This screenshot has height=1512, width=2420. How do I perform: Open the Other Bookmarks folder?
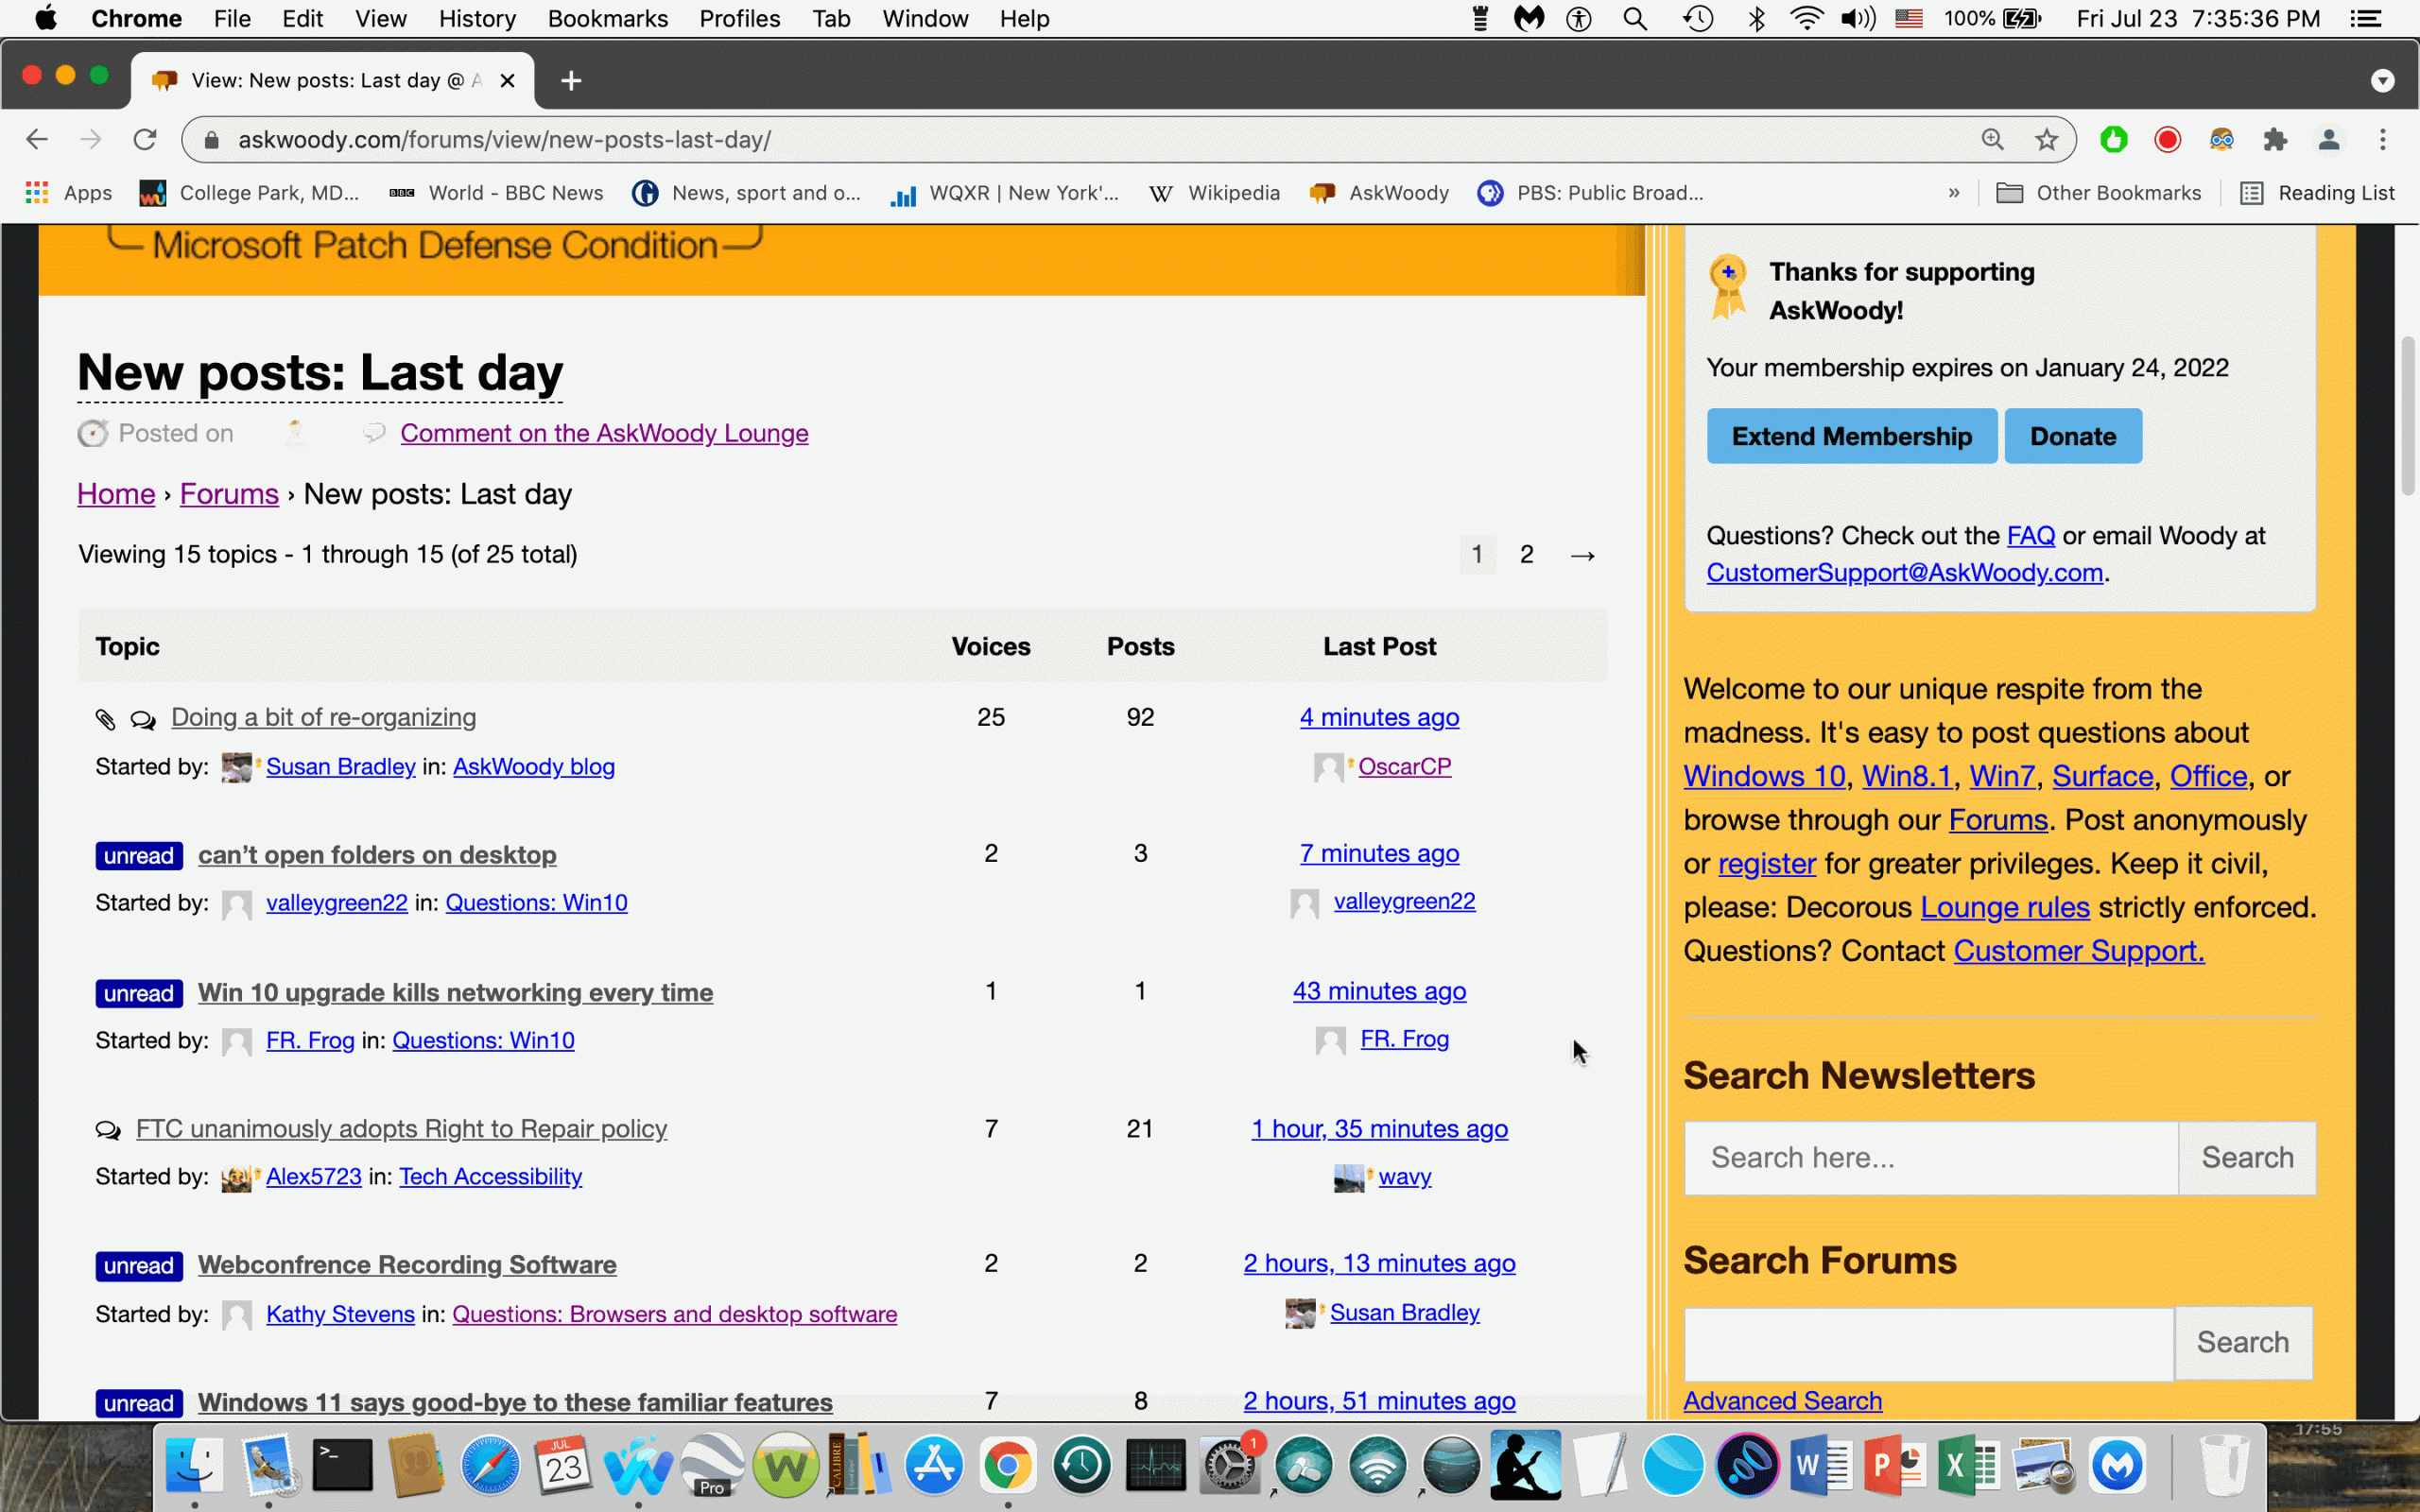coord(2099,193)
